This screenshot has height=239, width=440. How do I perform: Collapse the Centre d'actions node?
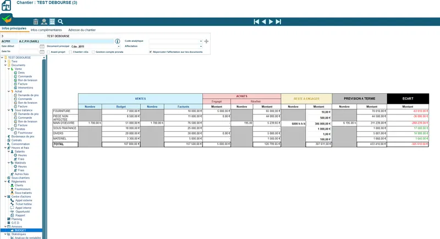coord(5,197)
